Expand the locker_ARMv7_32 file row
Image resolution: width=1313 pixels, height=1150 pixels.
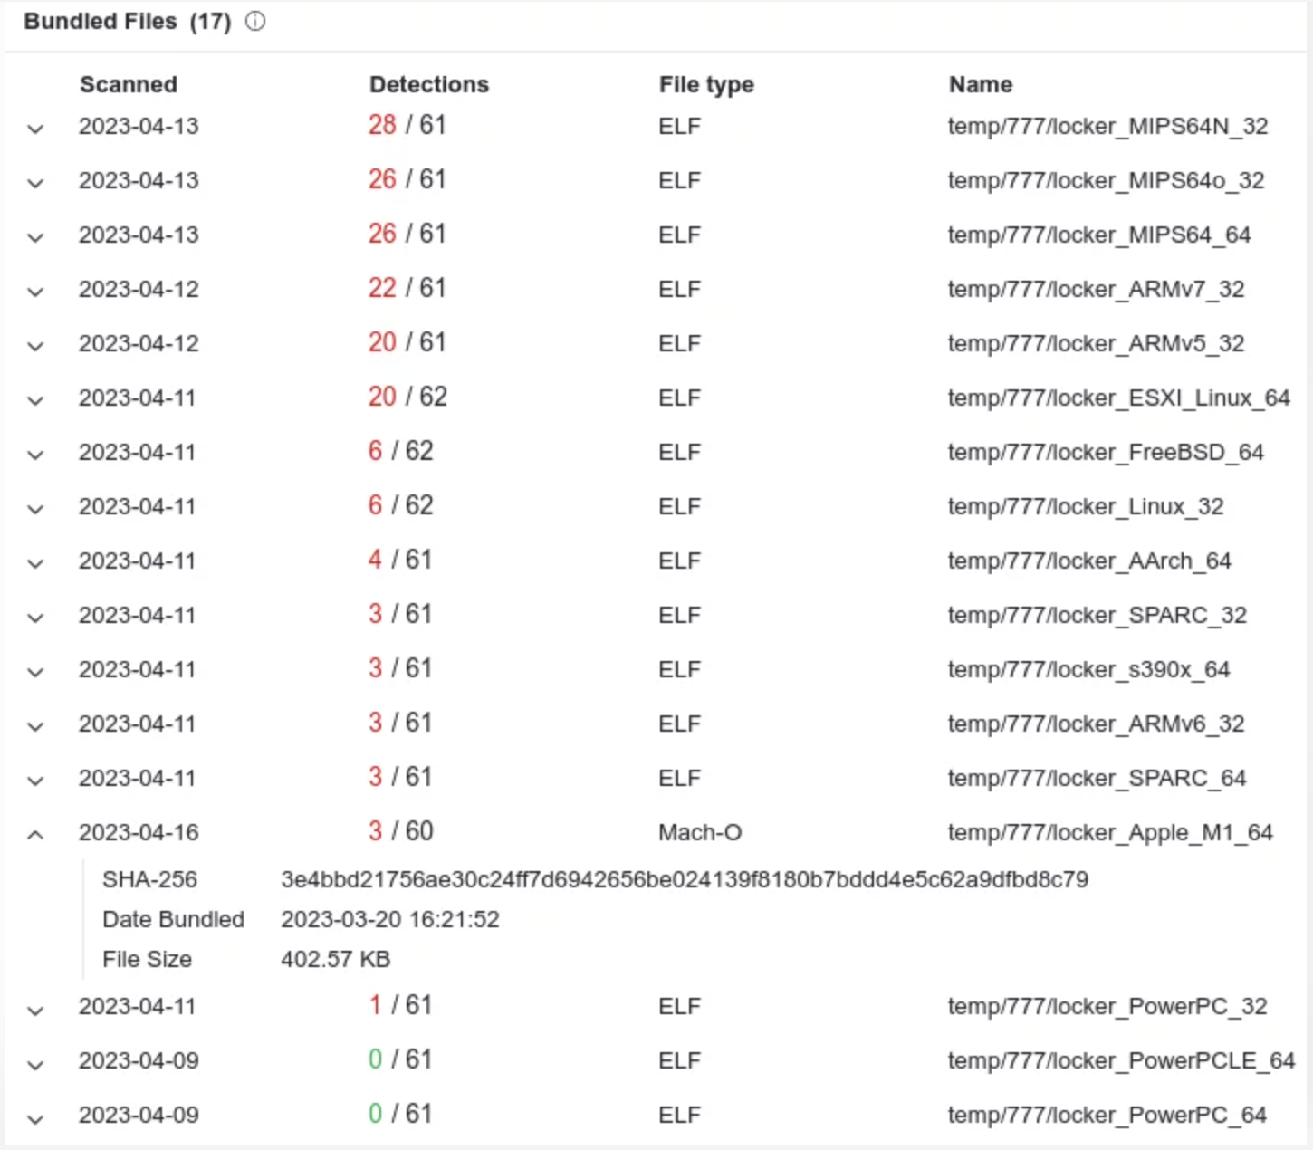pos(35,292)
